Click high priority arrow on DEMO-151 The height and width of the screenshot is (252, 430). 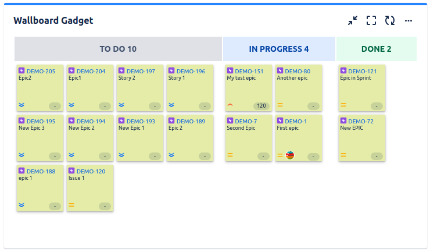(230, 105)
